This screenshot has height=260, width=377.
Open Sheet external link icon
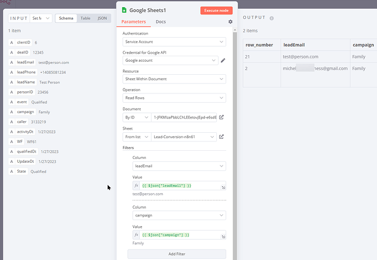tap(221, 137)
